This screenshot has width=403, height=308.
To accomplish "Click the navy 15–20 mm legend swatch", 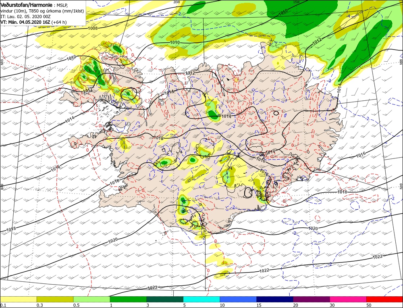I will tap(275, 299).
